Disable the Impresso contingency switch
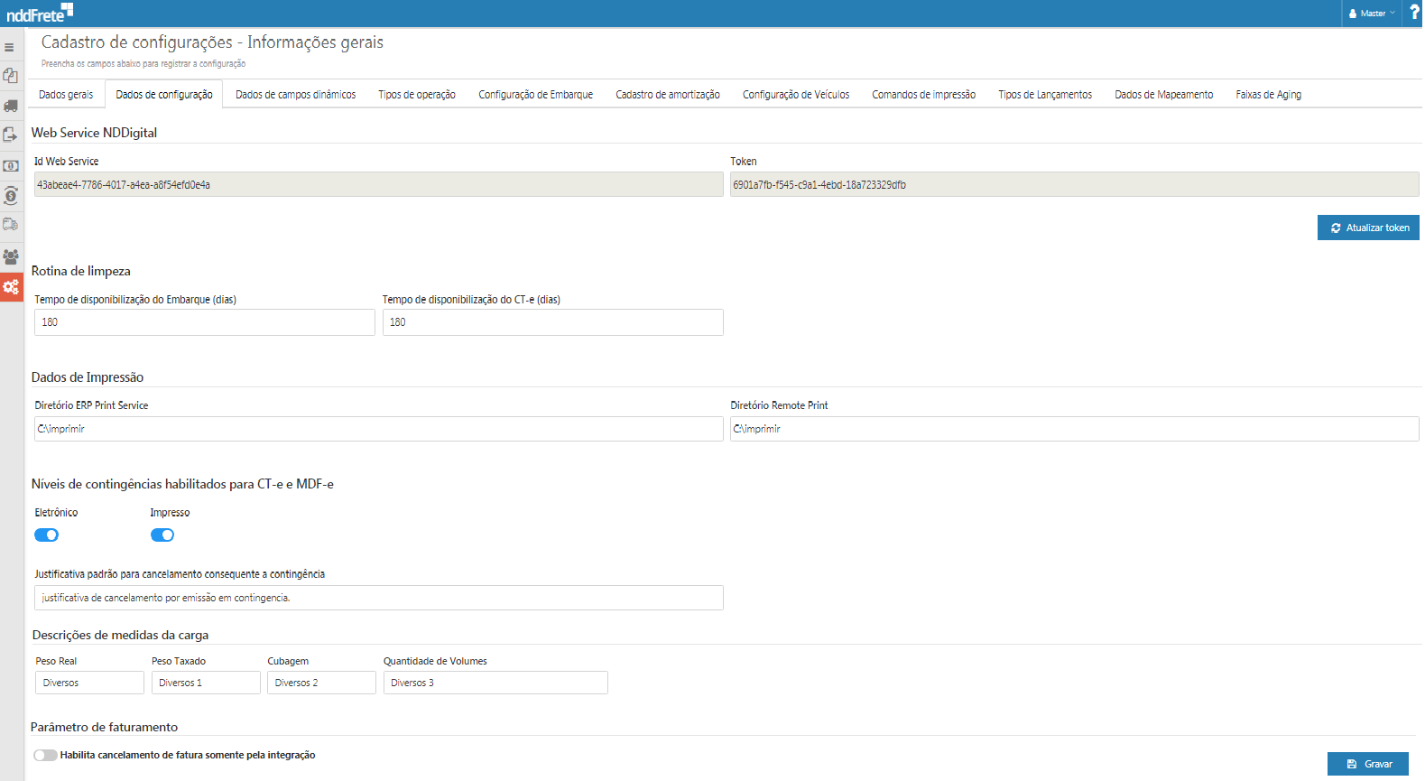This screenshot has width=1425, height=781. [x=162, y=535]
